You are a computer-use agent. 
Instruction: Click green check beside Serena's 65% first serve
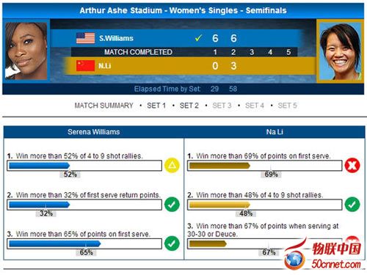(172, 243)
